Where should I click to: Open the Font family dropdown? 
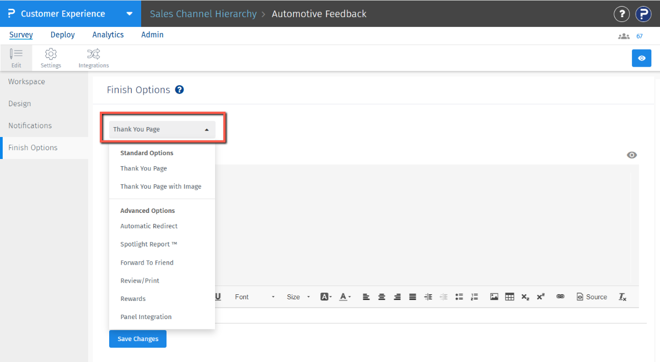pyautogui.click(x=255, y=297)
